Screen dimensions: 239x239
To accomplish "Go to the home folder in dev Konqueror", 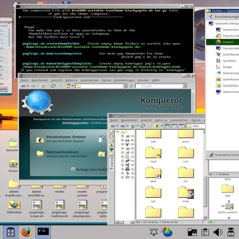I will 157,126.
